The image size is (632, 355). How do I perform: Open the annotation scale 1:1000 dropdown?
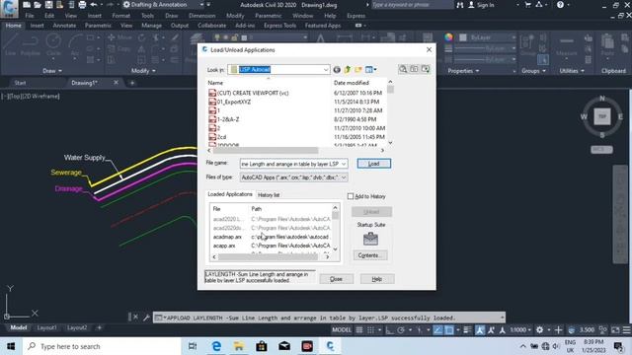point(520,330)
